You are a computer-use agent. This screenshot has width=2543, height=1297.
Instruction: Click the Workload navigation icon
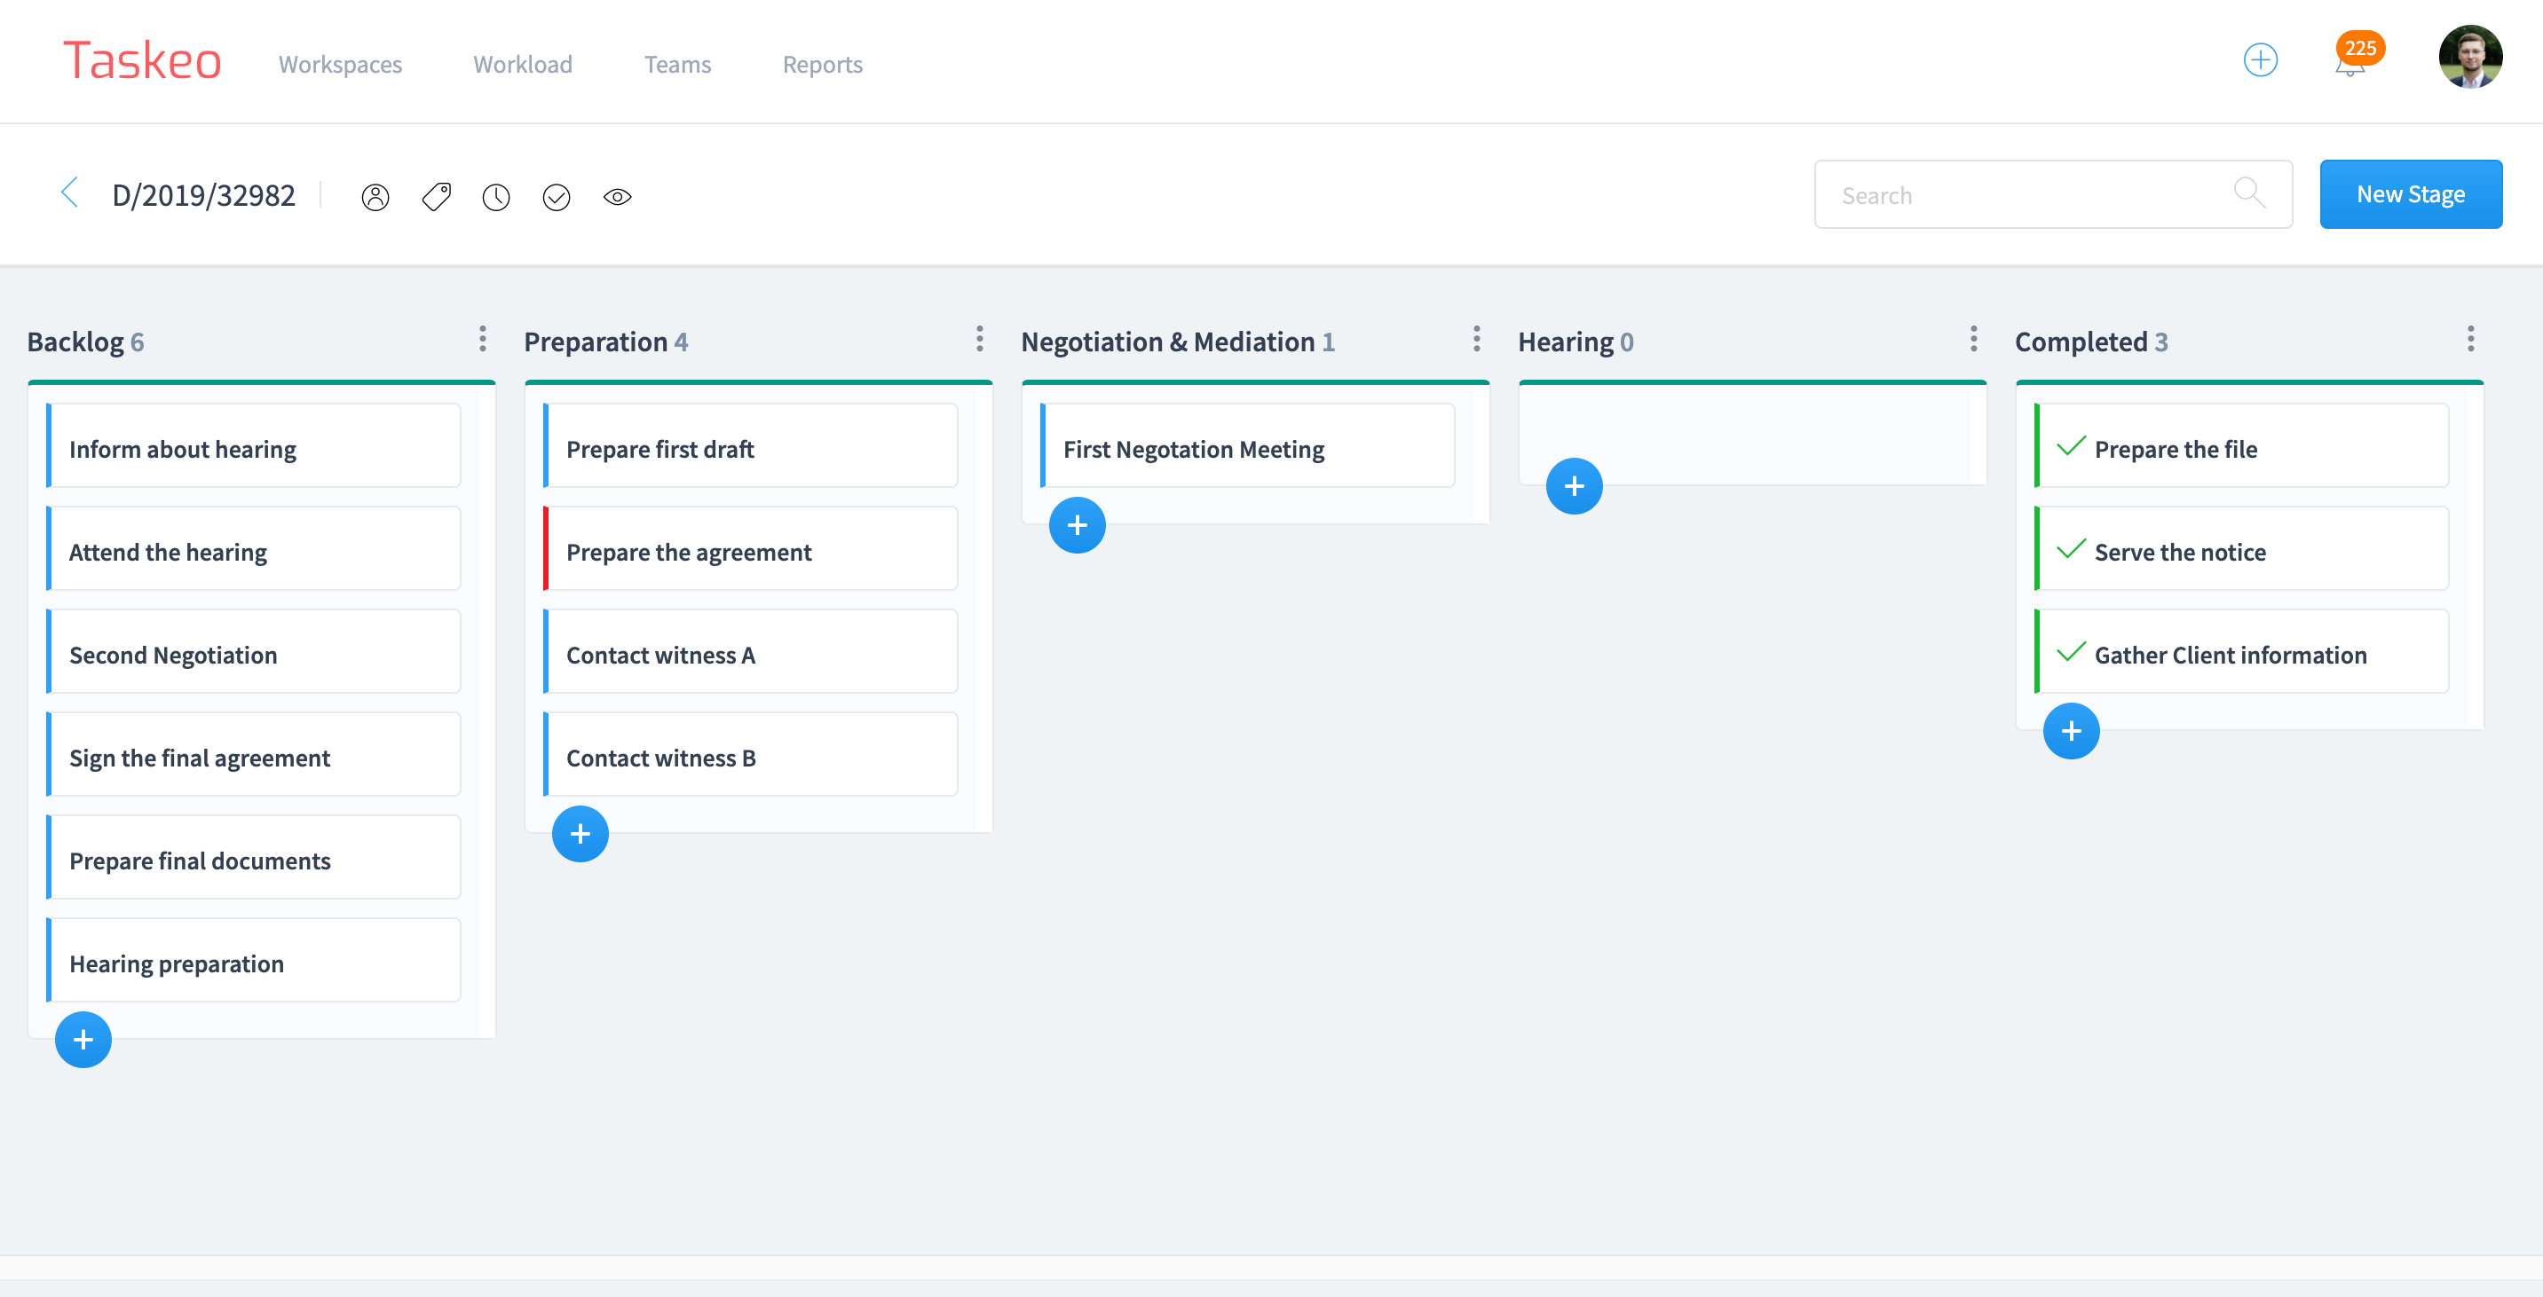coord(521,63)
